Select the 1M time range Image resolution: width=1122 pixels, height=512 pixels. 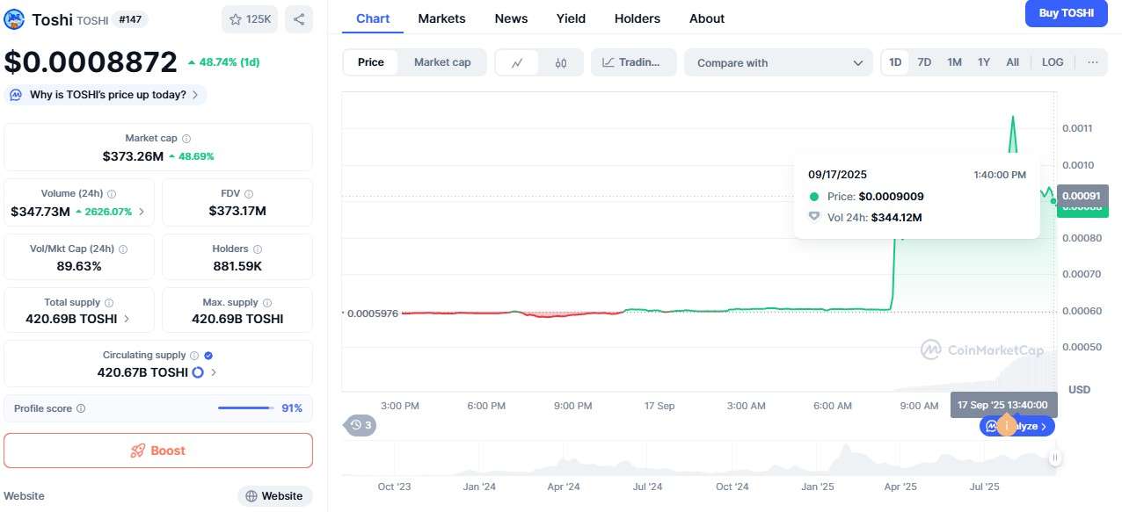(x=954, y=62)
